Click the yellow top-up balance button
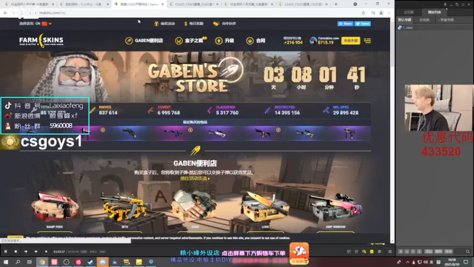The width and height of the screenshot is (474, 267). [x=351, y=40]
